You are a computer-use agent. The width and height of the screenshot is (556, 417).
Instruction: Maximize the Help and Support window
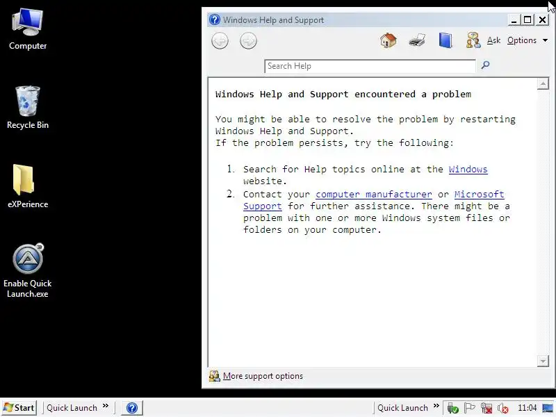click(x=528, y=20)
